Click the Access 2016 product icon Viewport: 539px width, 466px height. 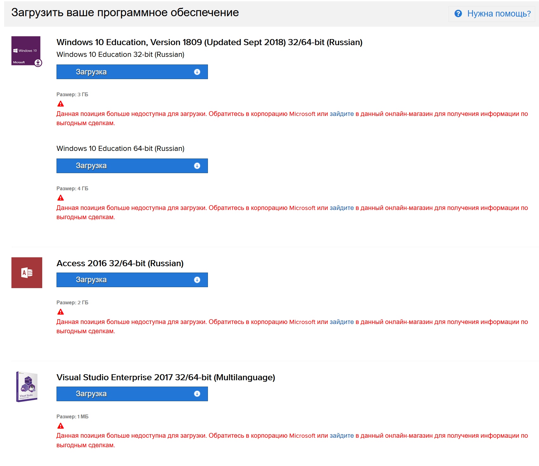tap(27, 273)
